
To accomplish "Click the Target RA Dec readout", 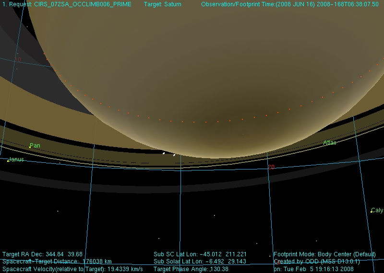I will point(42,254).
